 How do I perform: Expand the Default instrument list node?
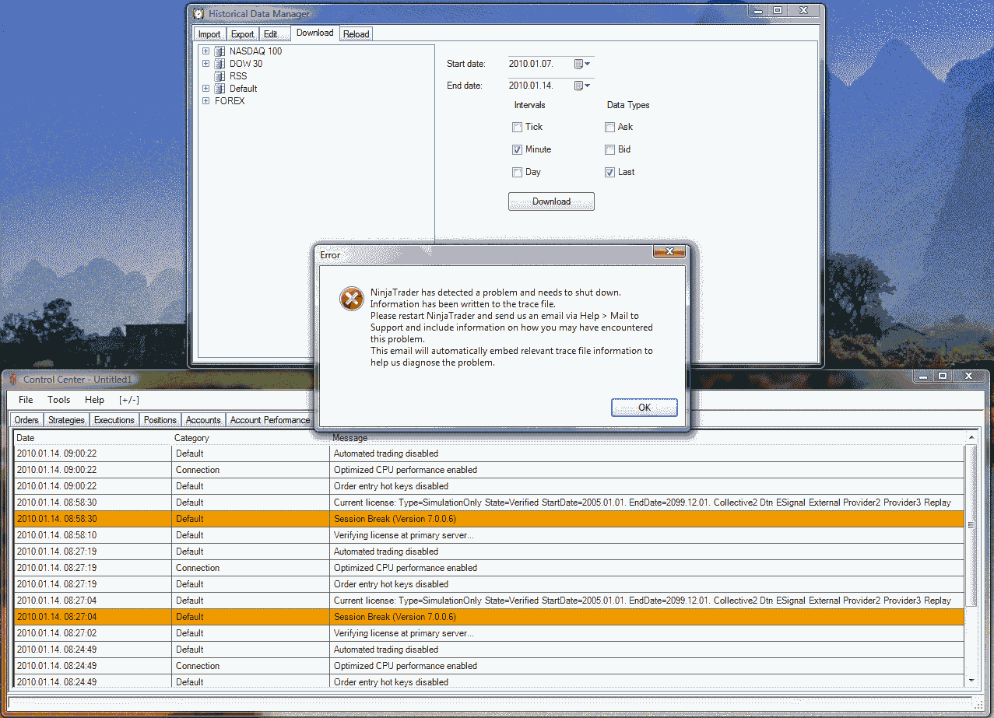click(x=205, y=89)
